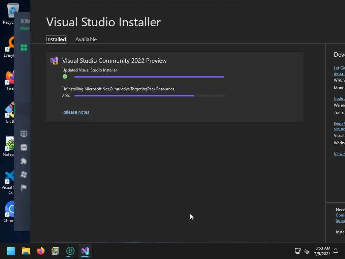Open the 'Code' developer news link
Image resolution: width=345 pixels, height=259 pixels.
pos(339,98)
